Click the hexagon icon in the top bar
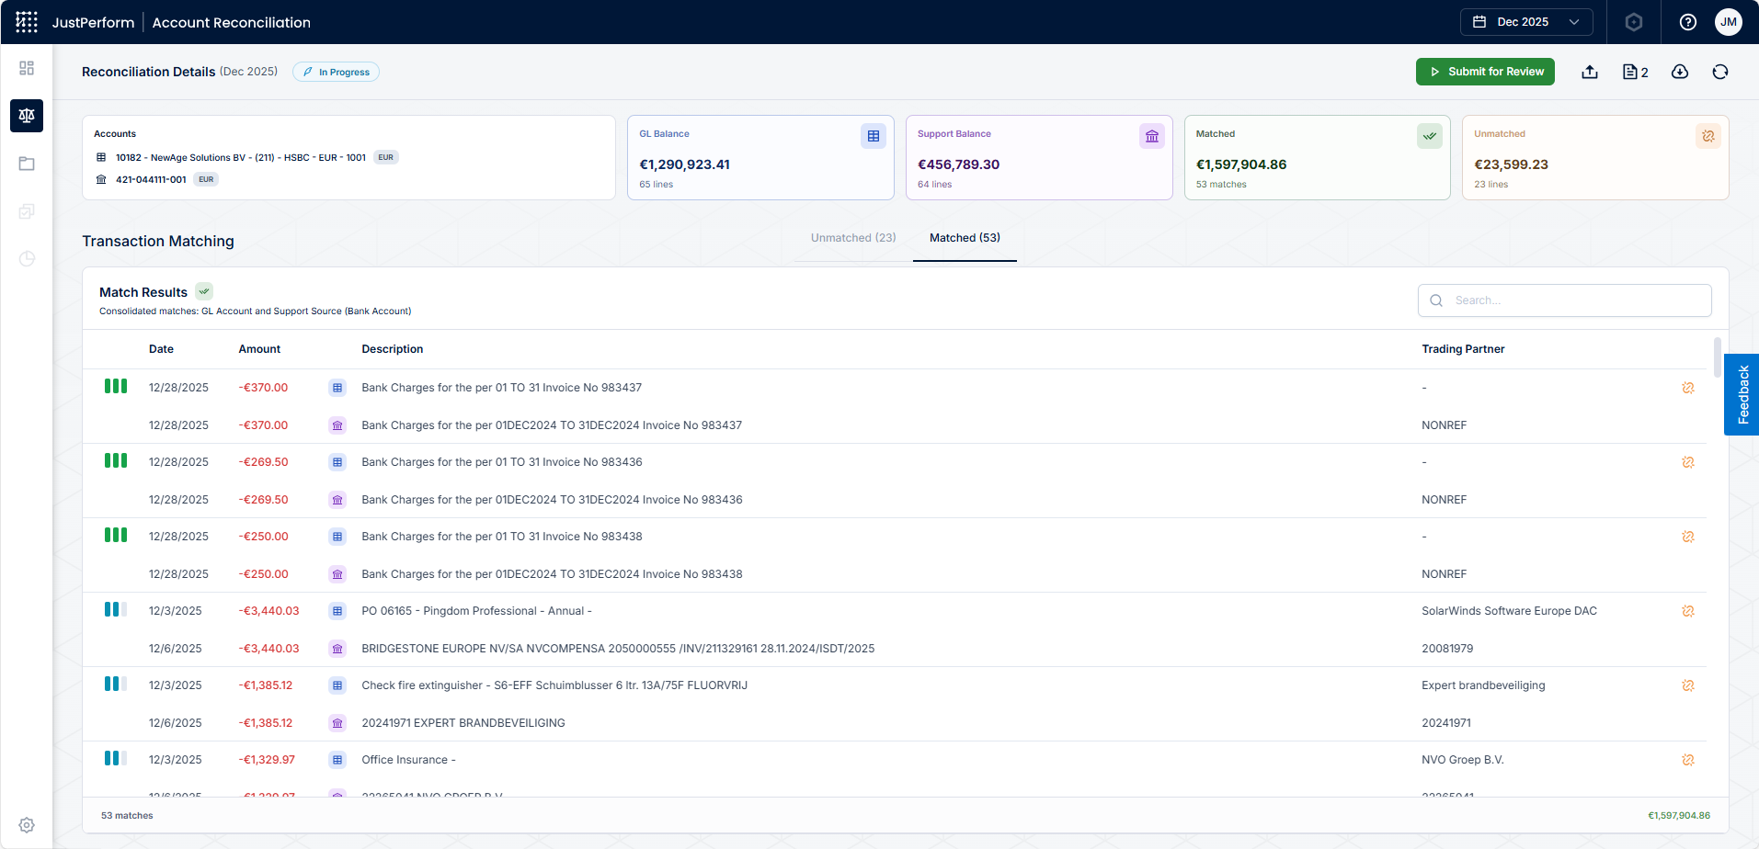The height and width of the screenshot is (849, 1759). (1634, 22)
